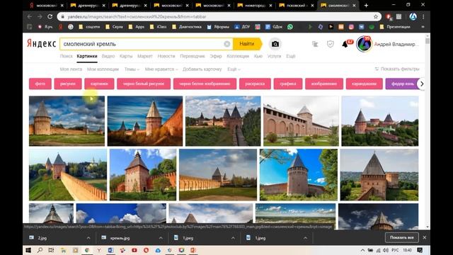Select the графика filter tag

pos(288,84)
